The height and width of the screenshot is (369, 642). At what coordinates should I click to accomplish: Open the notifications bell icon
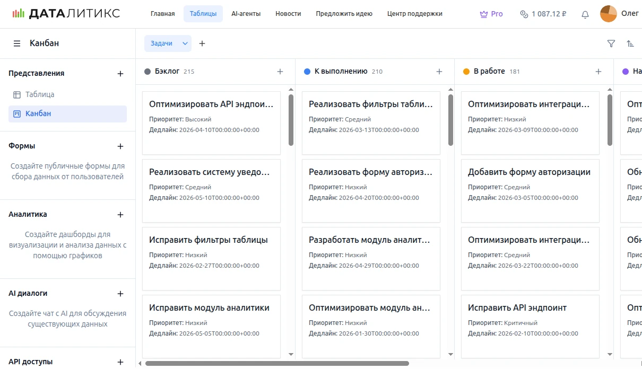(x=585, y=14)
